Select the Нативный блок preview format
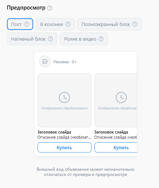159x188 pixels. coord(32,39)
